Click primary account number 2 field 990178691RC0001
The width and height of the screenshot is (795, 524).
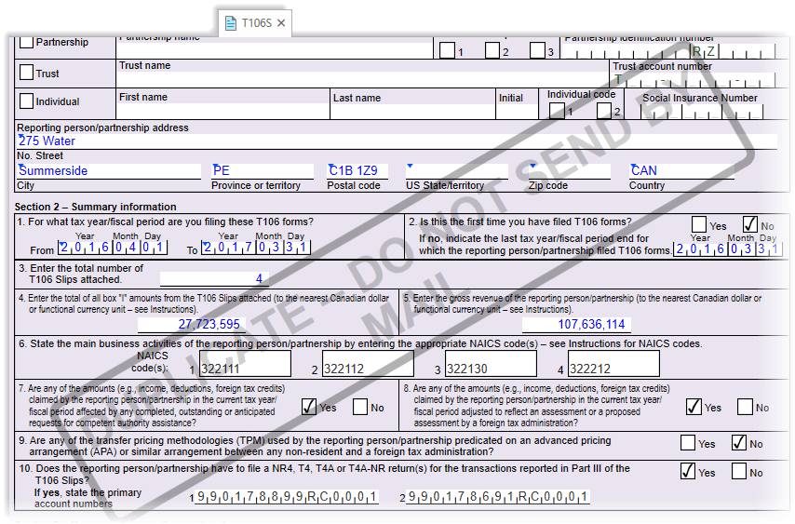point(497,497)
